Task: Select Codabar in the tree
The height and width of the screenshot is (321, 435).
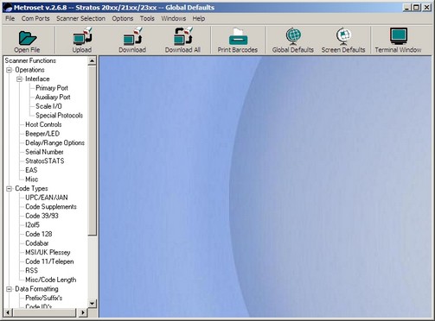Action: coord(37,243)
